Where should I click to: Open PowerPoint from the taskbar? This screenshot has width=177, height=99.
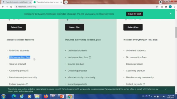click(x=62, y=97)
